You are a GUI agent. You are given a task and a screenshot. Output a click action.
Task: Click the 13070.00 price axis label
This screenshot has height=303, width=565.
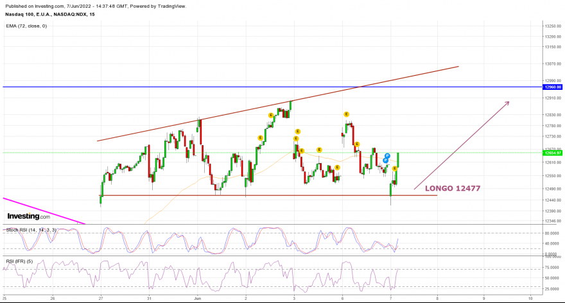pos(553,64)
